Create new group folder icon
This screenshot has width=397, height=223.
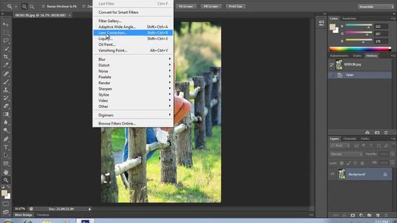370,215
